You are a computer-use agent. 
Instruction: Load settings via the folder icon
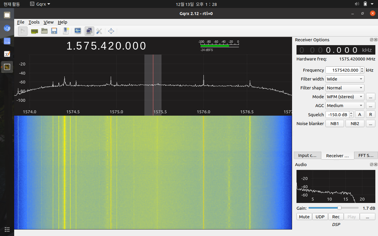pos(44,31)
